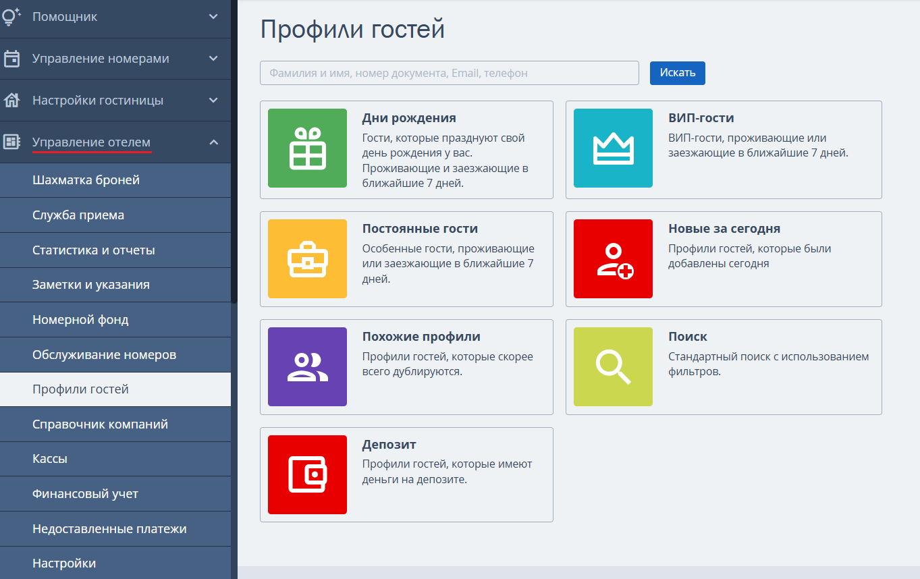920x579 pixels.
Task: Click the Управление номерами label
Action: tap(101, 59)
